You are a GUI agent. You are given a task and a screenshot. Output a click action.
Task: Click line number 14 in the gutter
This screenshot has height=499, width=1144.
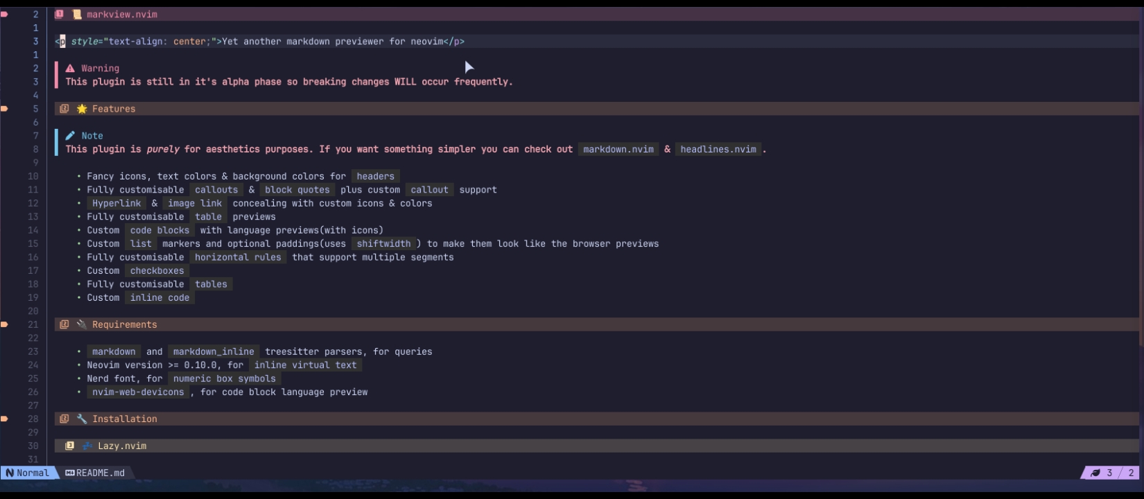pyautogui.click(x=33, y=230)
